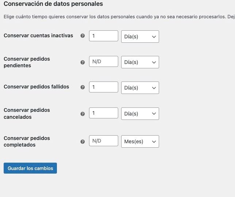Open Mes(es) dropdown for pedidos completados
235x197 pixels.
click(140, 141)
